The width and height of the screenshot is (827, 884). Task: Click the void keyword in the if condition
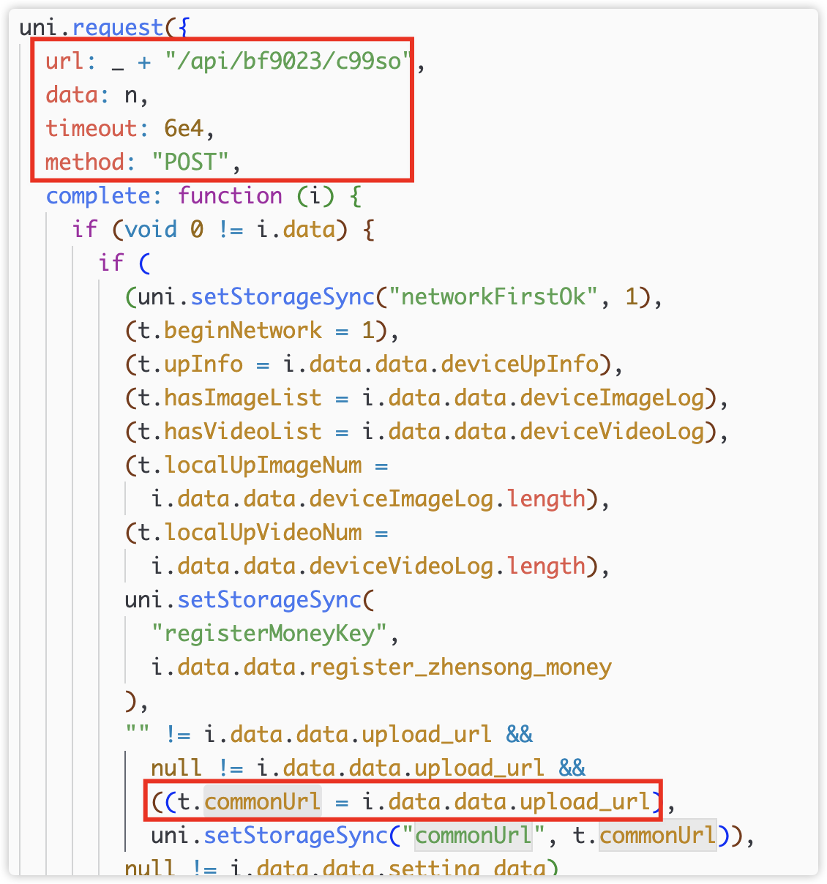click(x=151, y=229)
